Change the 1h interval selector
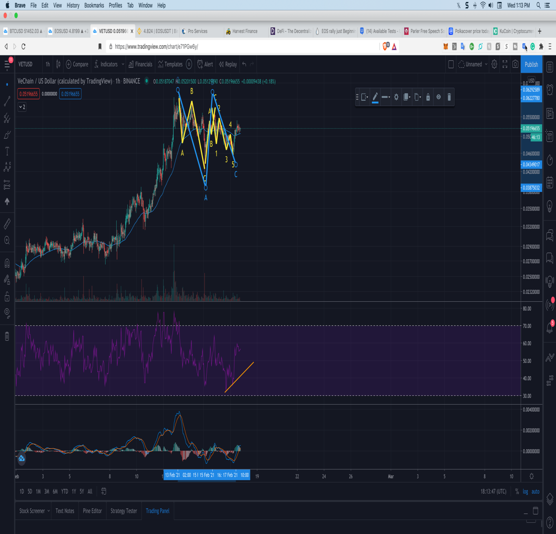Viewport: 556px width, 534px height. [x=48, y=64]
